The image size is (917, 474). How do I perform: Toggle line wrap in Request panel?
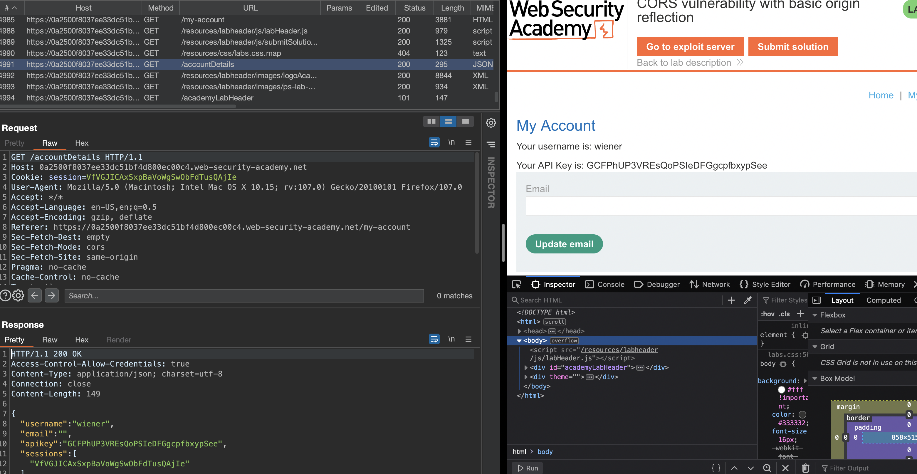[434, 143]
